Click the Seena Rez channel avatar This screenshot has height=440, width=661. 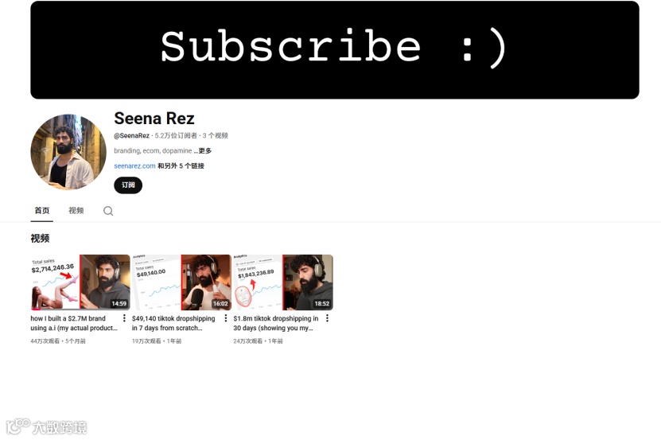point(68,152)
